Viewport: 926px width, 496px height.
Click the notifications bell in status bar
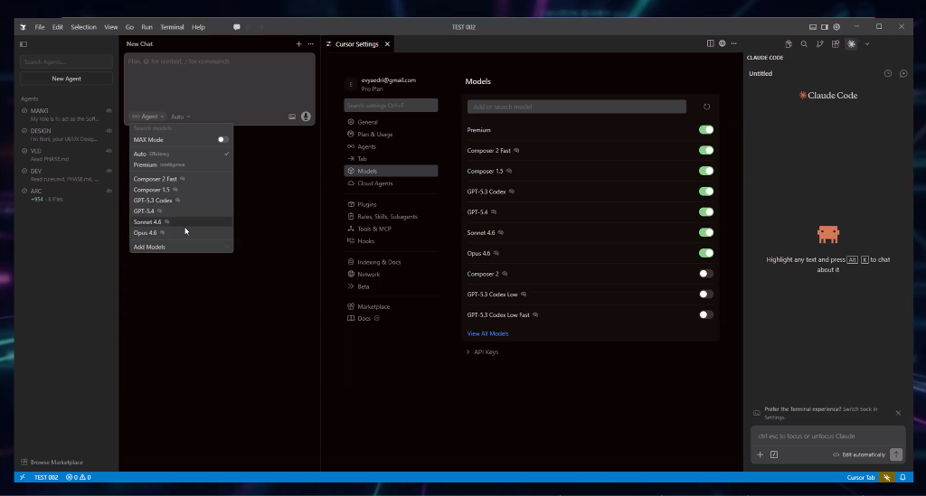(902, 477)
